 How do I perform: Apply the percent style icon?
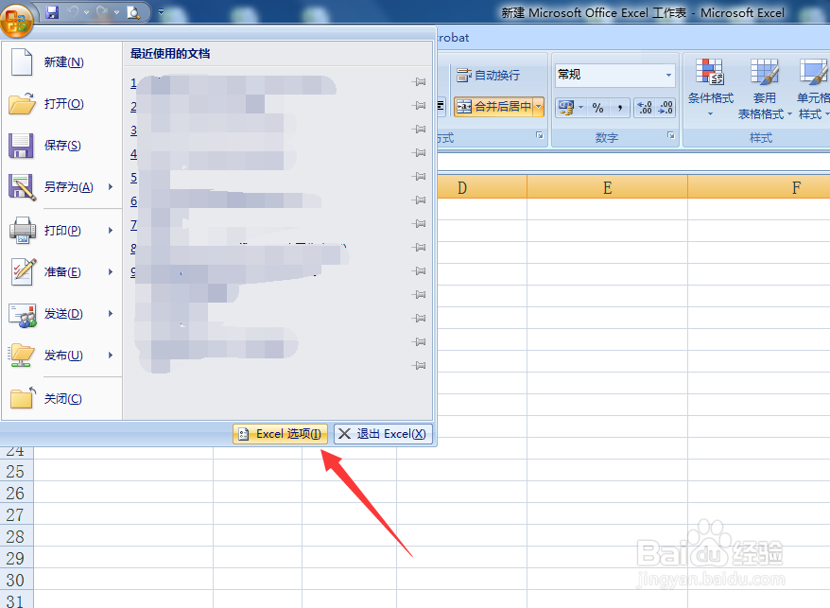597,108
